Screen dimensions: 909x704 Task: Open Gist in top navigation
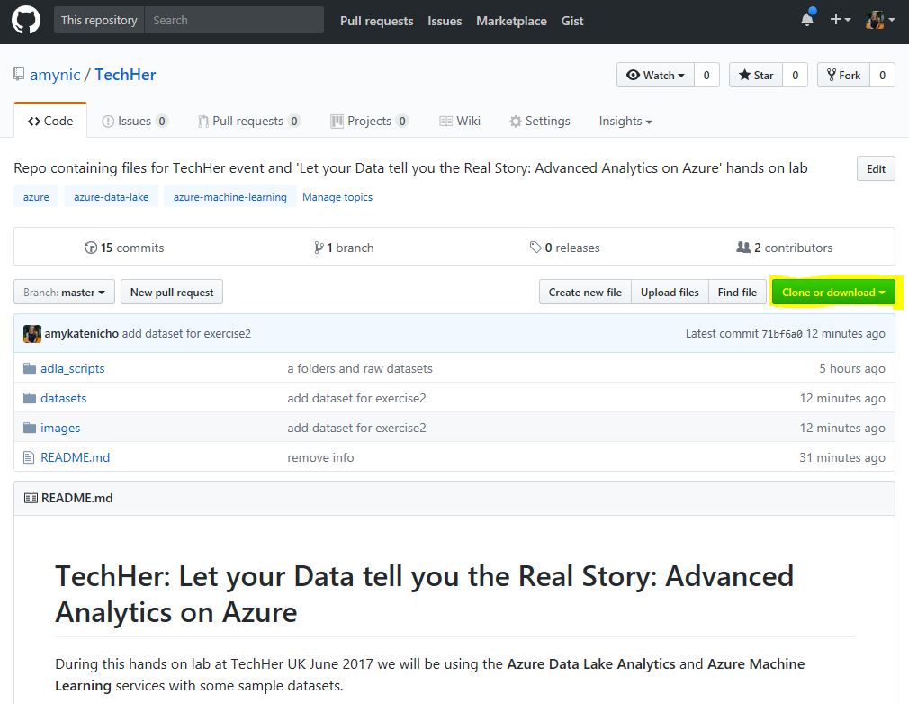coord(572,21)
